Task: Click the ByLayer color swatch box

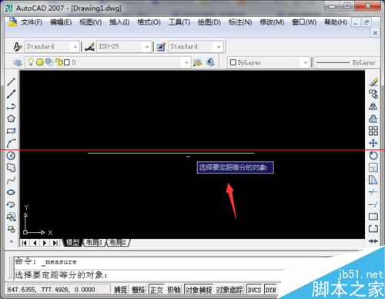Action: [x=233, y=62]
